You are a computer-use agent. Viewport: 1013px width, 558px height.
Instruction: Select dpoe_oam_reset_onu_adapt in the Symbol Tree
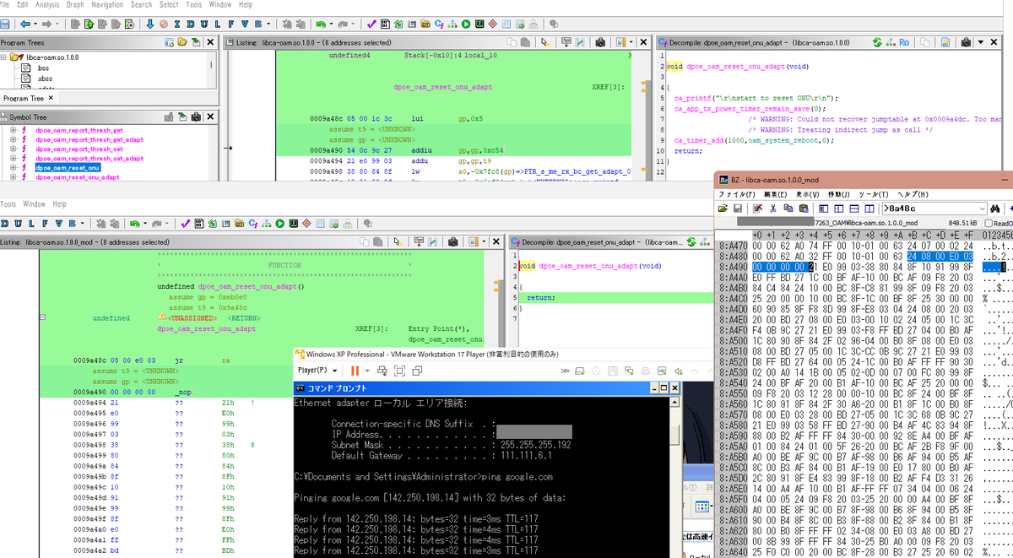(78, 177)
